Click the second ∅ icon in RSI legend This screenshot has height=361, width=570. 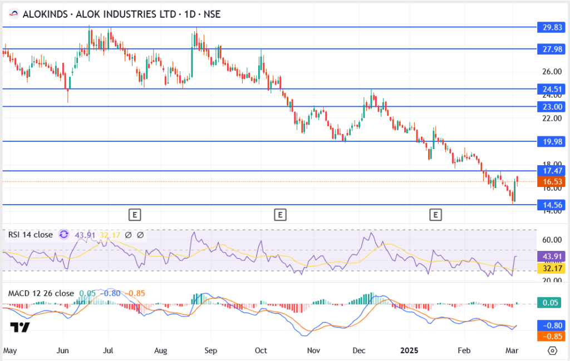coord(140,235)
